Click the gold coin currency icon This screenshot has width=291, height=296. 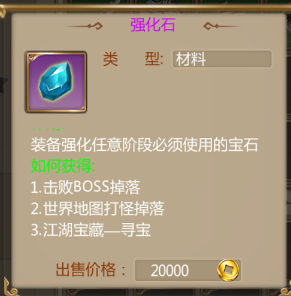pos(228,270)
